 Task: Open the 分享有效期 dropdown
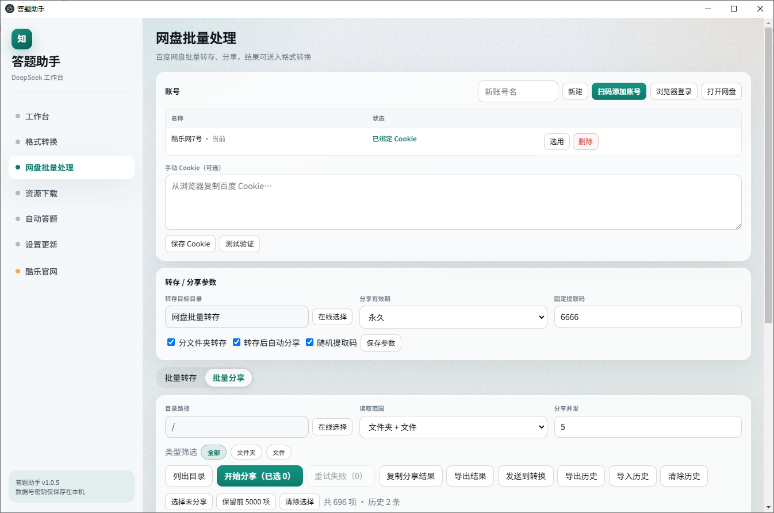(x=453, y=317)
